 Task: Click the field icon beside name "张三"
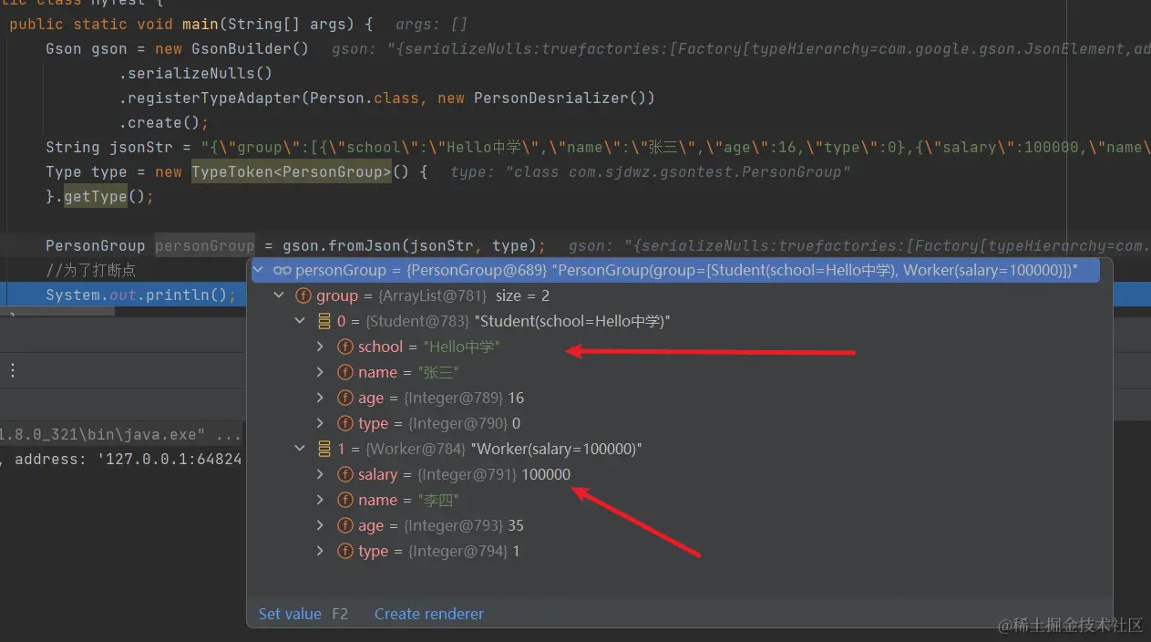pos(345,372)
